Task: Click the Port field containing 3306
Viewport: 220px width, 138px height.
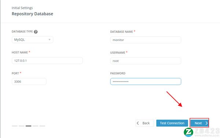Action: tap(29, 81)
